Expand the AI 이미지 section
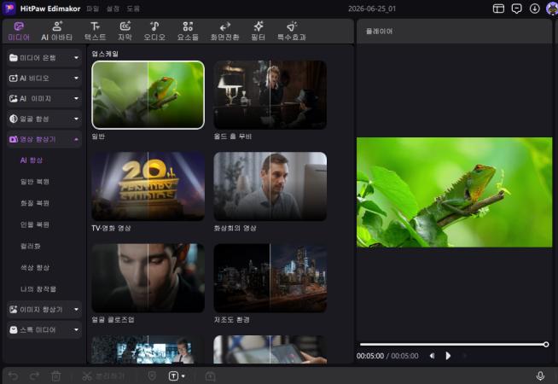The height and width of the screenshot is (384, 558). click(44, 99)
